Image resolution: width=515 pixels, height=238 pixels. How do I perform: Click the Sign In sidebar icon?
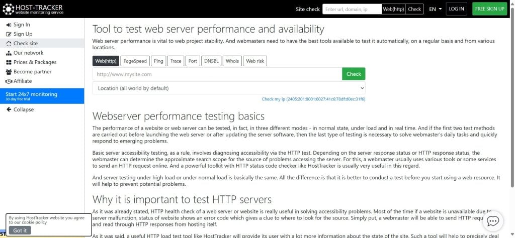click(x=9, y=25)
